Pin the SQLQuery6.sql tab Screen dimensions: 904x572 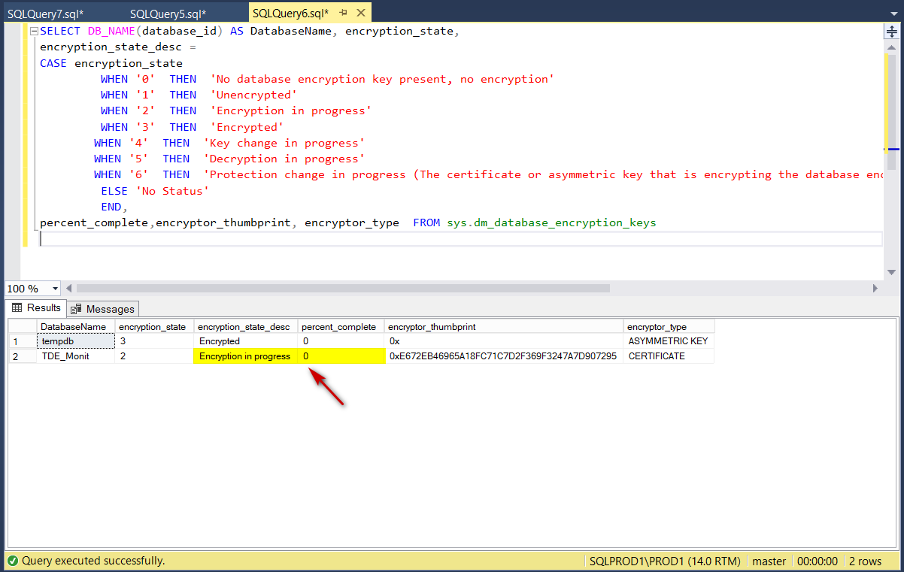click(x=343, y=14)
